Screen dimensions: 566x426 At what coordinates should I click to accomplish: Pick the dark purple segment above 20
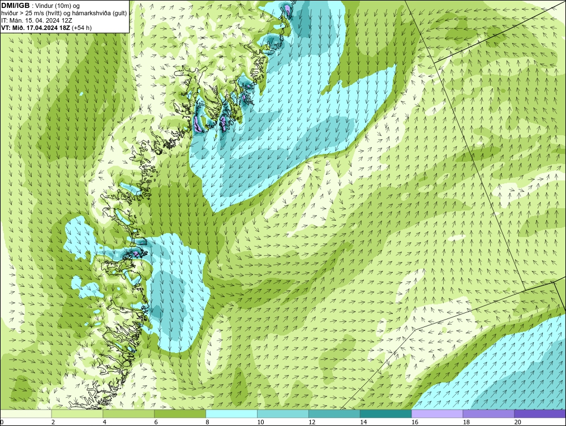540,414
